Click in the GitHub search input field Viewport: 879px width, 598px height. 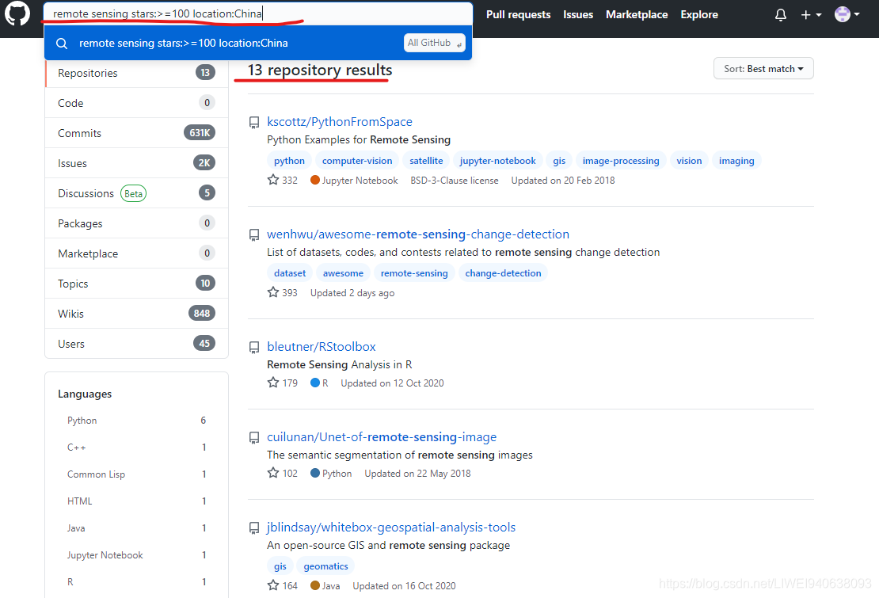click(258, 13)
